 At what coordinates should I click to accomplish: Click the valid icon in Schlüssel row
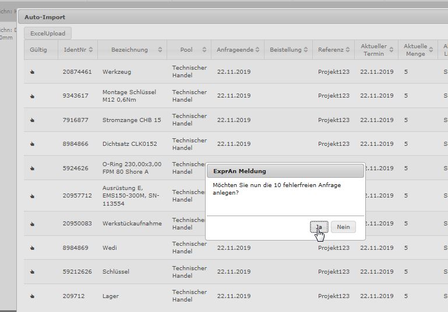coord(33,272)
